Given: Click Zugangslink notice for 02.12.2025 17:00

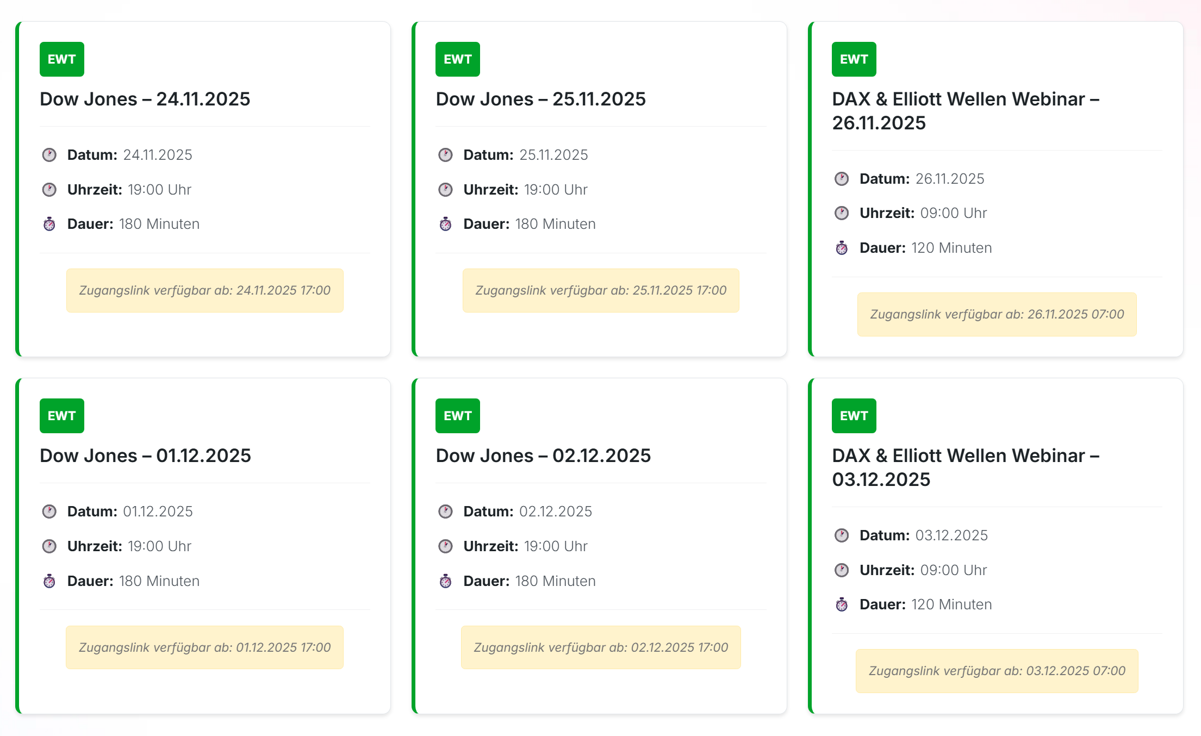Looking at the screenshot, I should coord(600,647).
